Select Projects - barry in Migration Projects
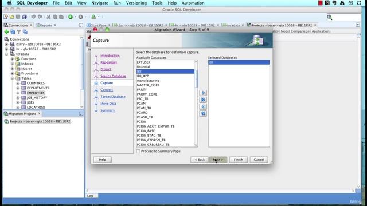 tap(40, 121)
